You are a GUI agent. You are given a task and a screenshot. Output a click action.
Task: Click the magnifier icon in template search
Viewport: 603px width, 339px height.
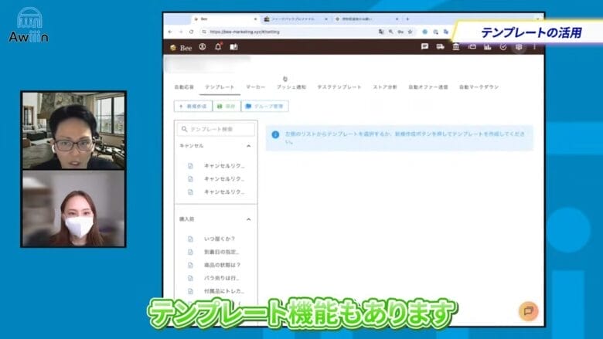[x=184, y=129]
